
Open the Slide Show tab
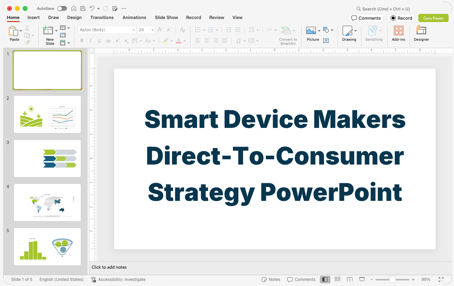166,17
